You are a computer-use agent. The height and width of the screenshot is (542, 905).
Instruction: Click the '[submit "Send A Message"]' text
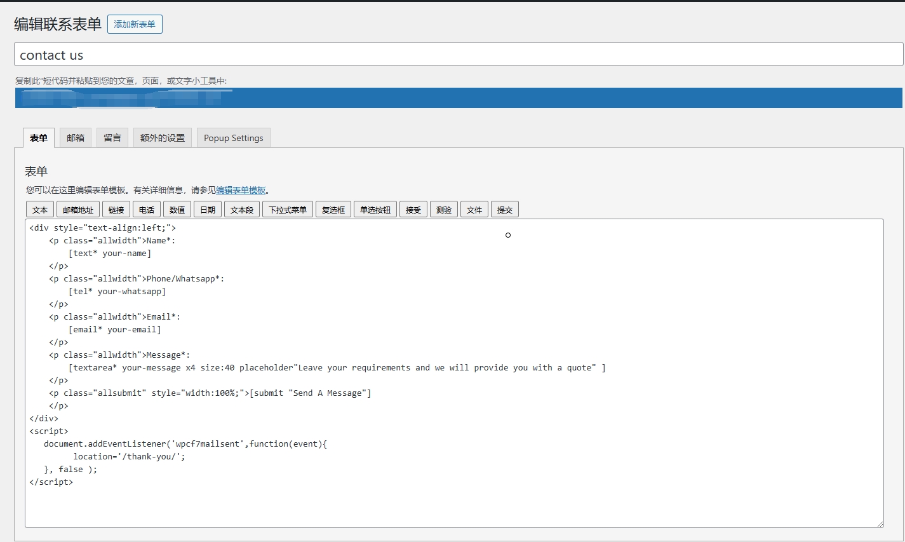(x=311, y=393)
